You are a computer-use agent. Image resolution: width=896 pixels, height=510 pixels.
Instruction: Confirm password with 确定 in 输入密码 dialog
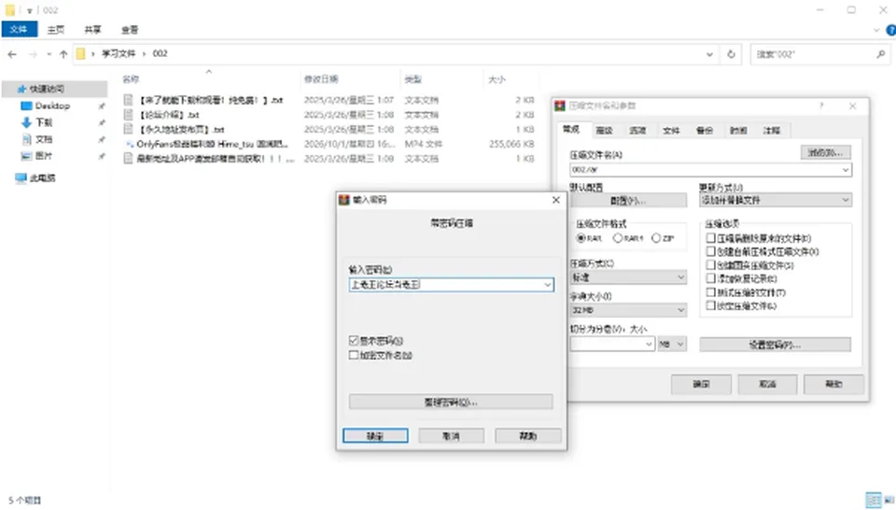(375, 435)
